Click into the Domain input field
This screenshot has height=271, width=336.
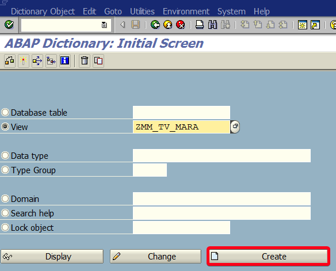pyautogui.click(x=222, y=199)
